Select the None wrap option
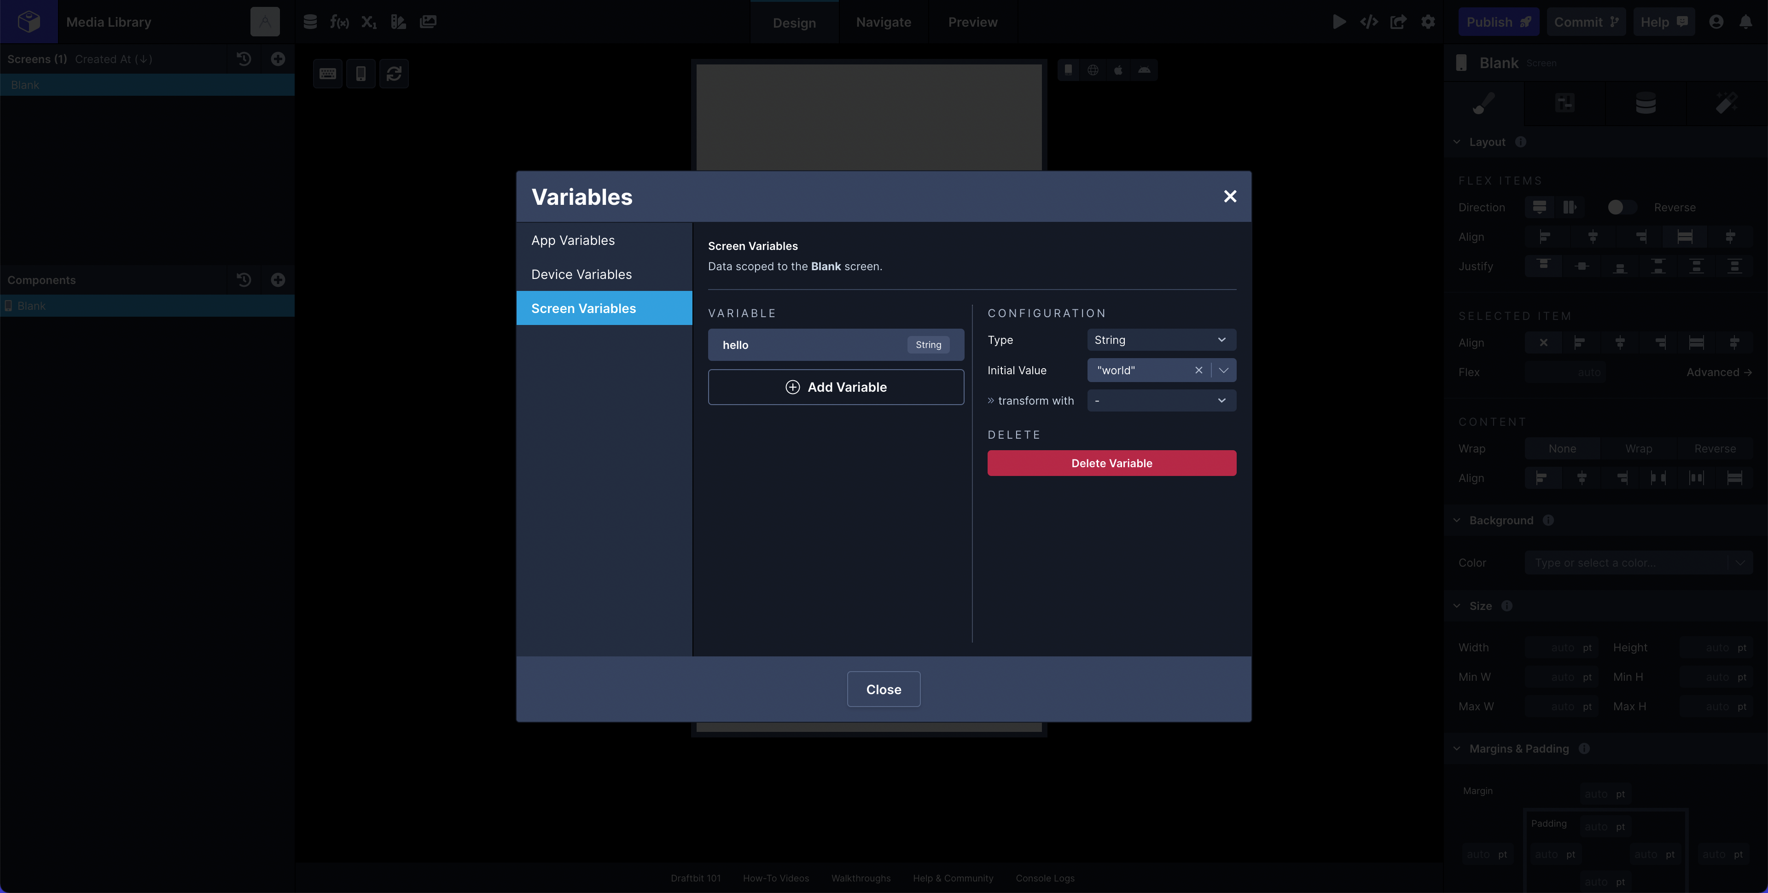The width and height of the screenshot is (1768, 893). (1562, 449)
